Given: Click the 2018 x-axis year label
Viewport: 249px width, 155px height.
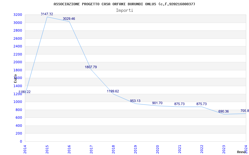Looking at the screenshot, I should pyautogui.click(x=113, y=149).
